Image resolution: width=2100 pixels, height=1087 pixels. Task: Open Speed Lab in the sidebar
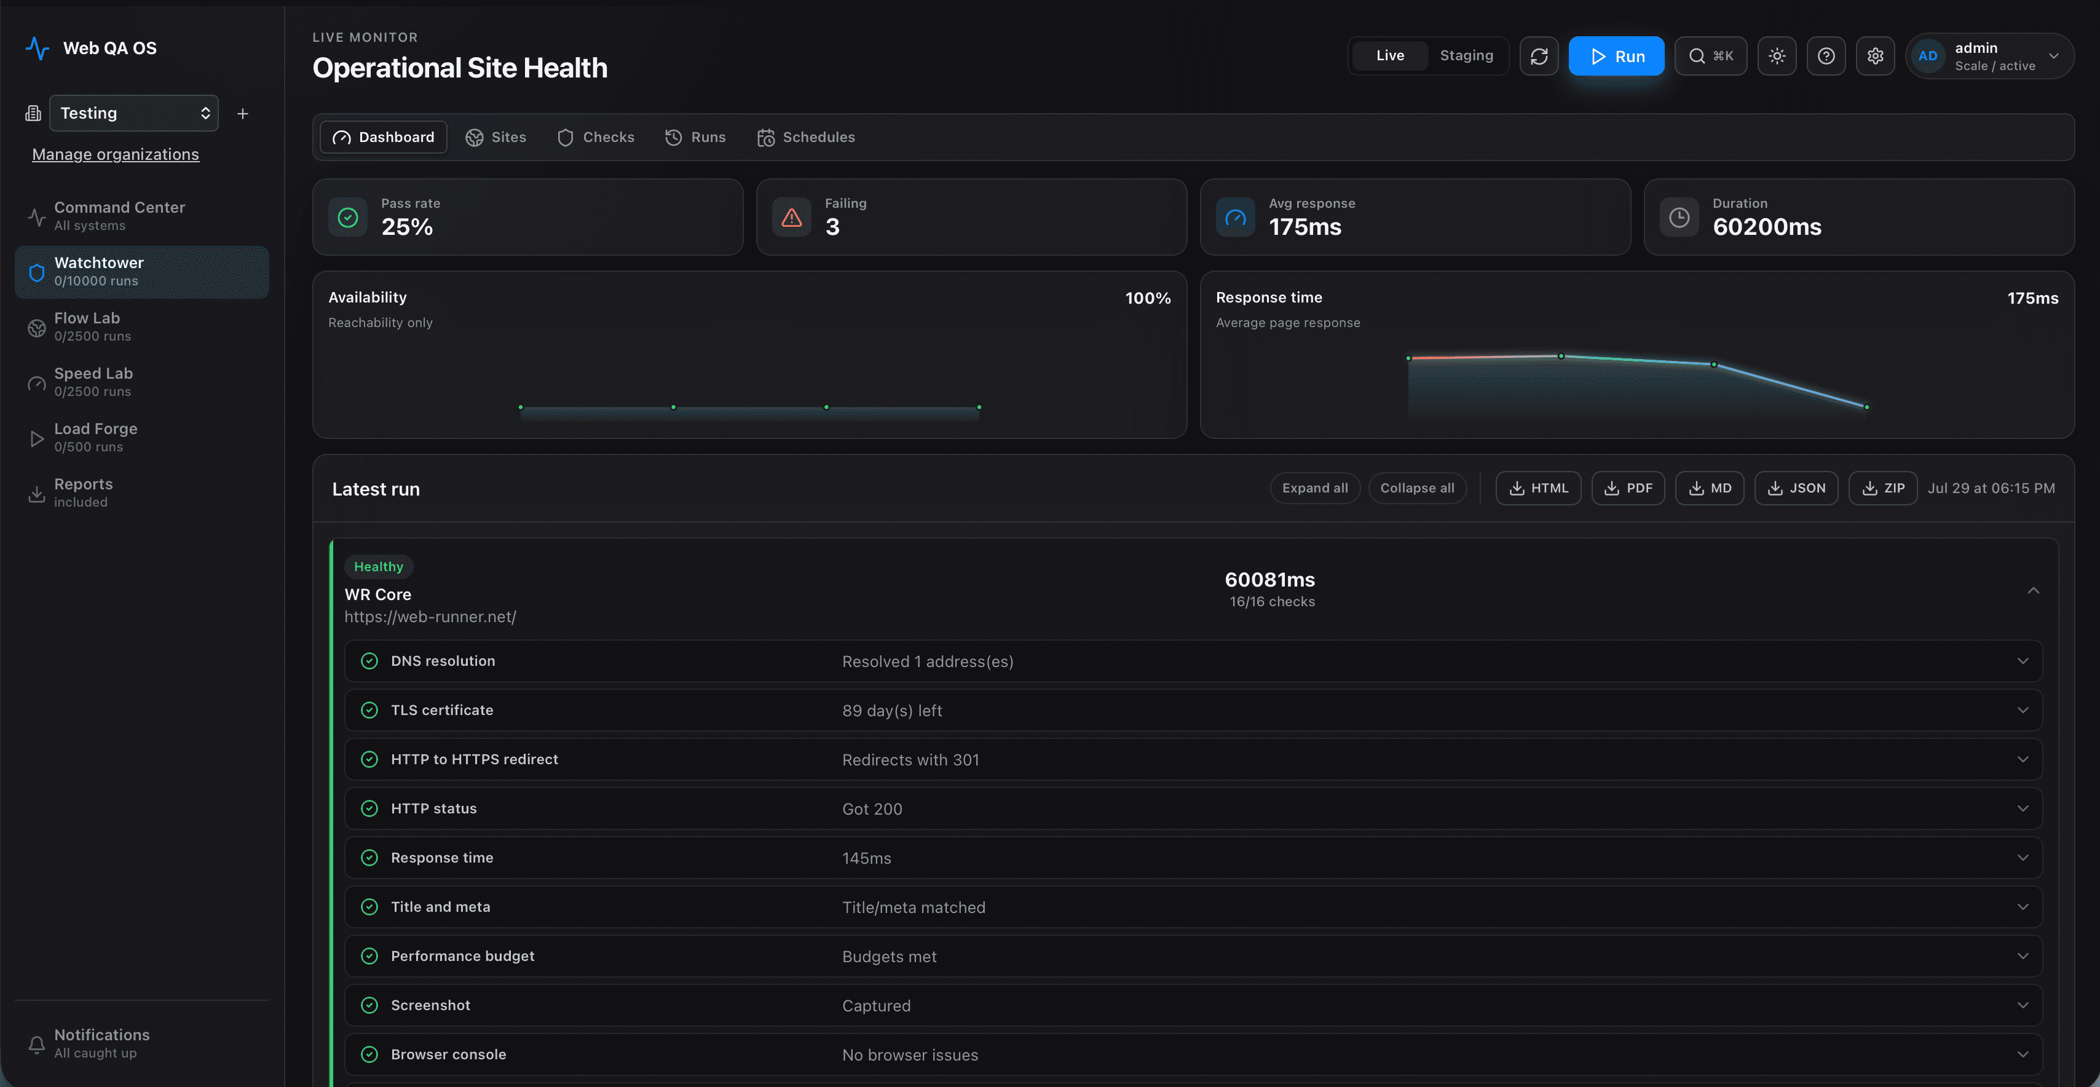pyautogui.click(x=142, y=383)
